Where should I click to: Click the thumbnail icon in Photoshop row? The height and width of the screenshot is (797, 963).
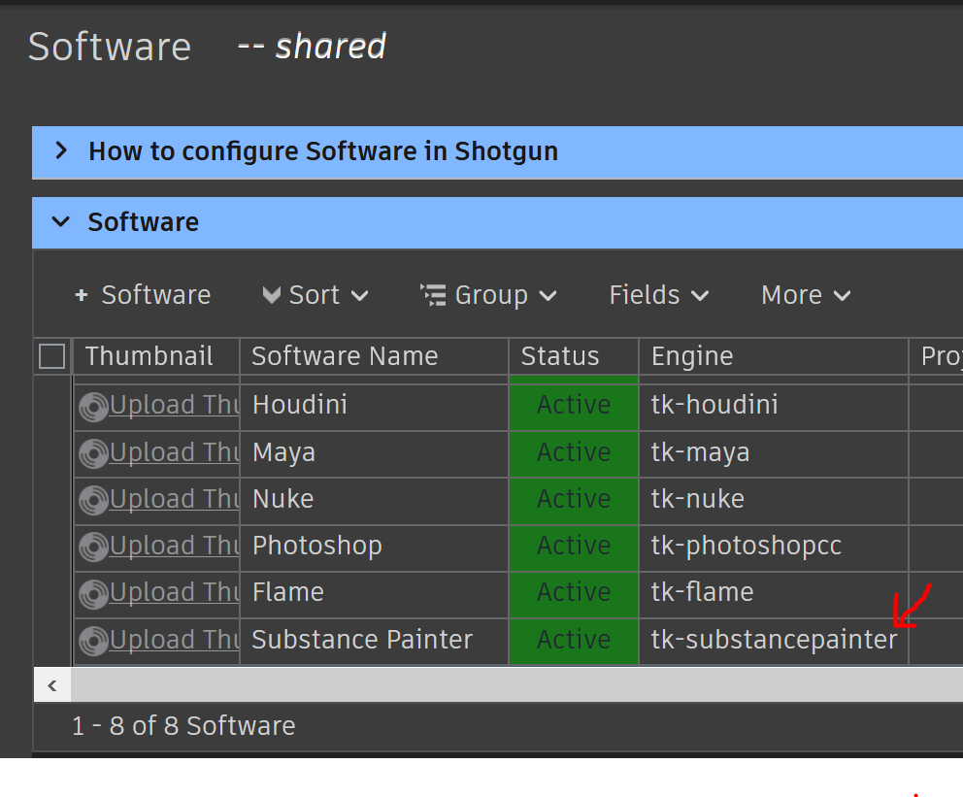click(x=93, y=548)
